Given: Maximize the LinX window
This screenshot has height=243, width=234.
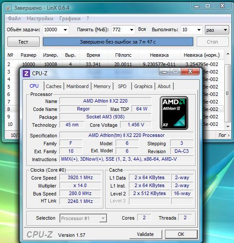Looking at the screenshot, I should click(x=208, y=6).
